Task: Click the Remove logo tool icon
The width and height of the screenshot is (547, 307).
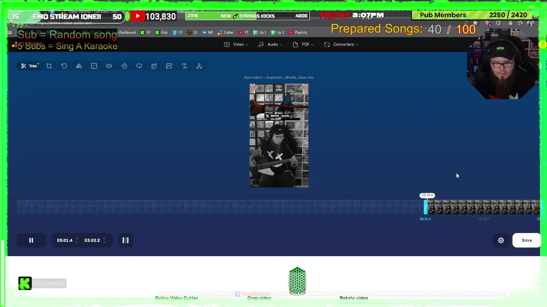Action: pos(199,66)
